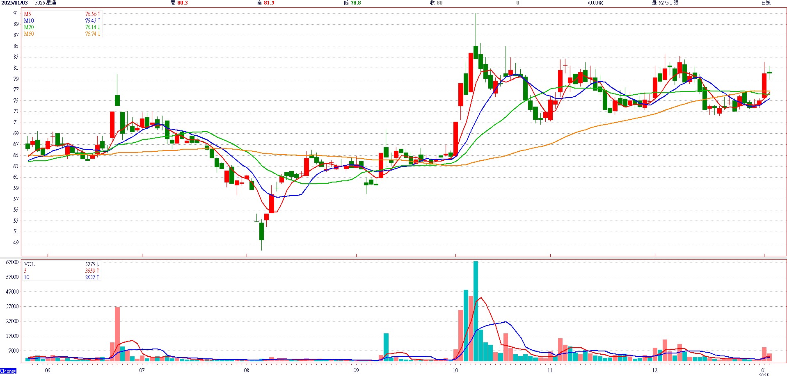Click the (0.00%) change percentage
The width and height of the screenshot is (787, 376).
pos(595,3)
